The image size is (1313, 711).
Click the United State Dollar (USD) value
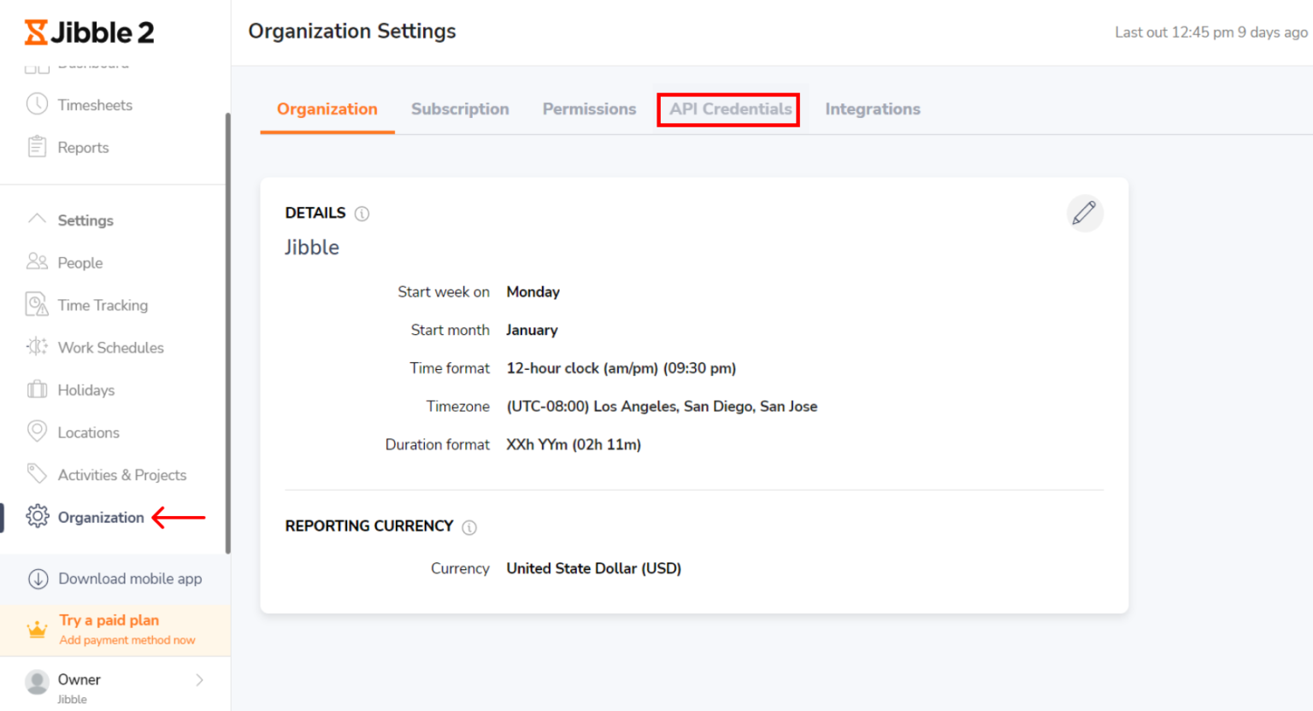[593, 568]
